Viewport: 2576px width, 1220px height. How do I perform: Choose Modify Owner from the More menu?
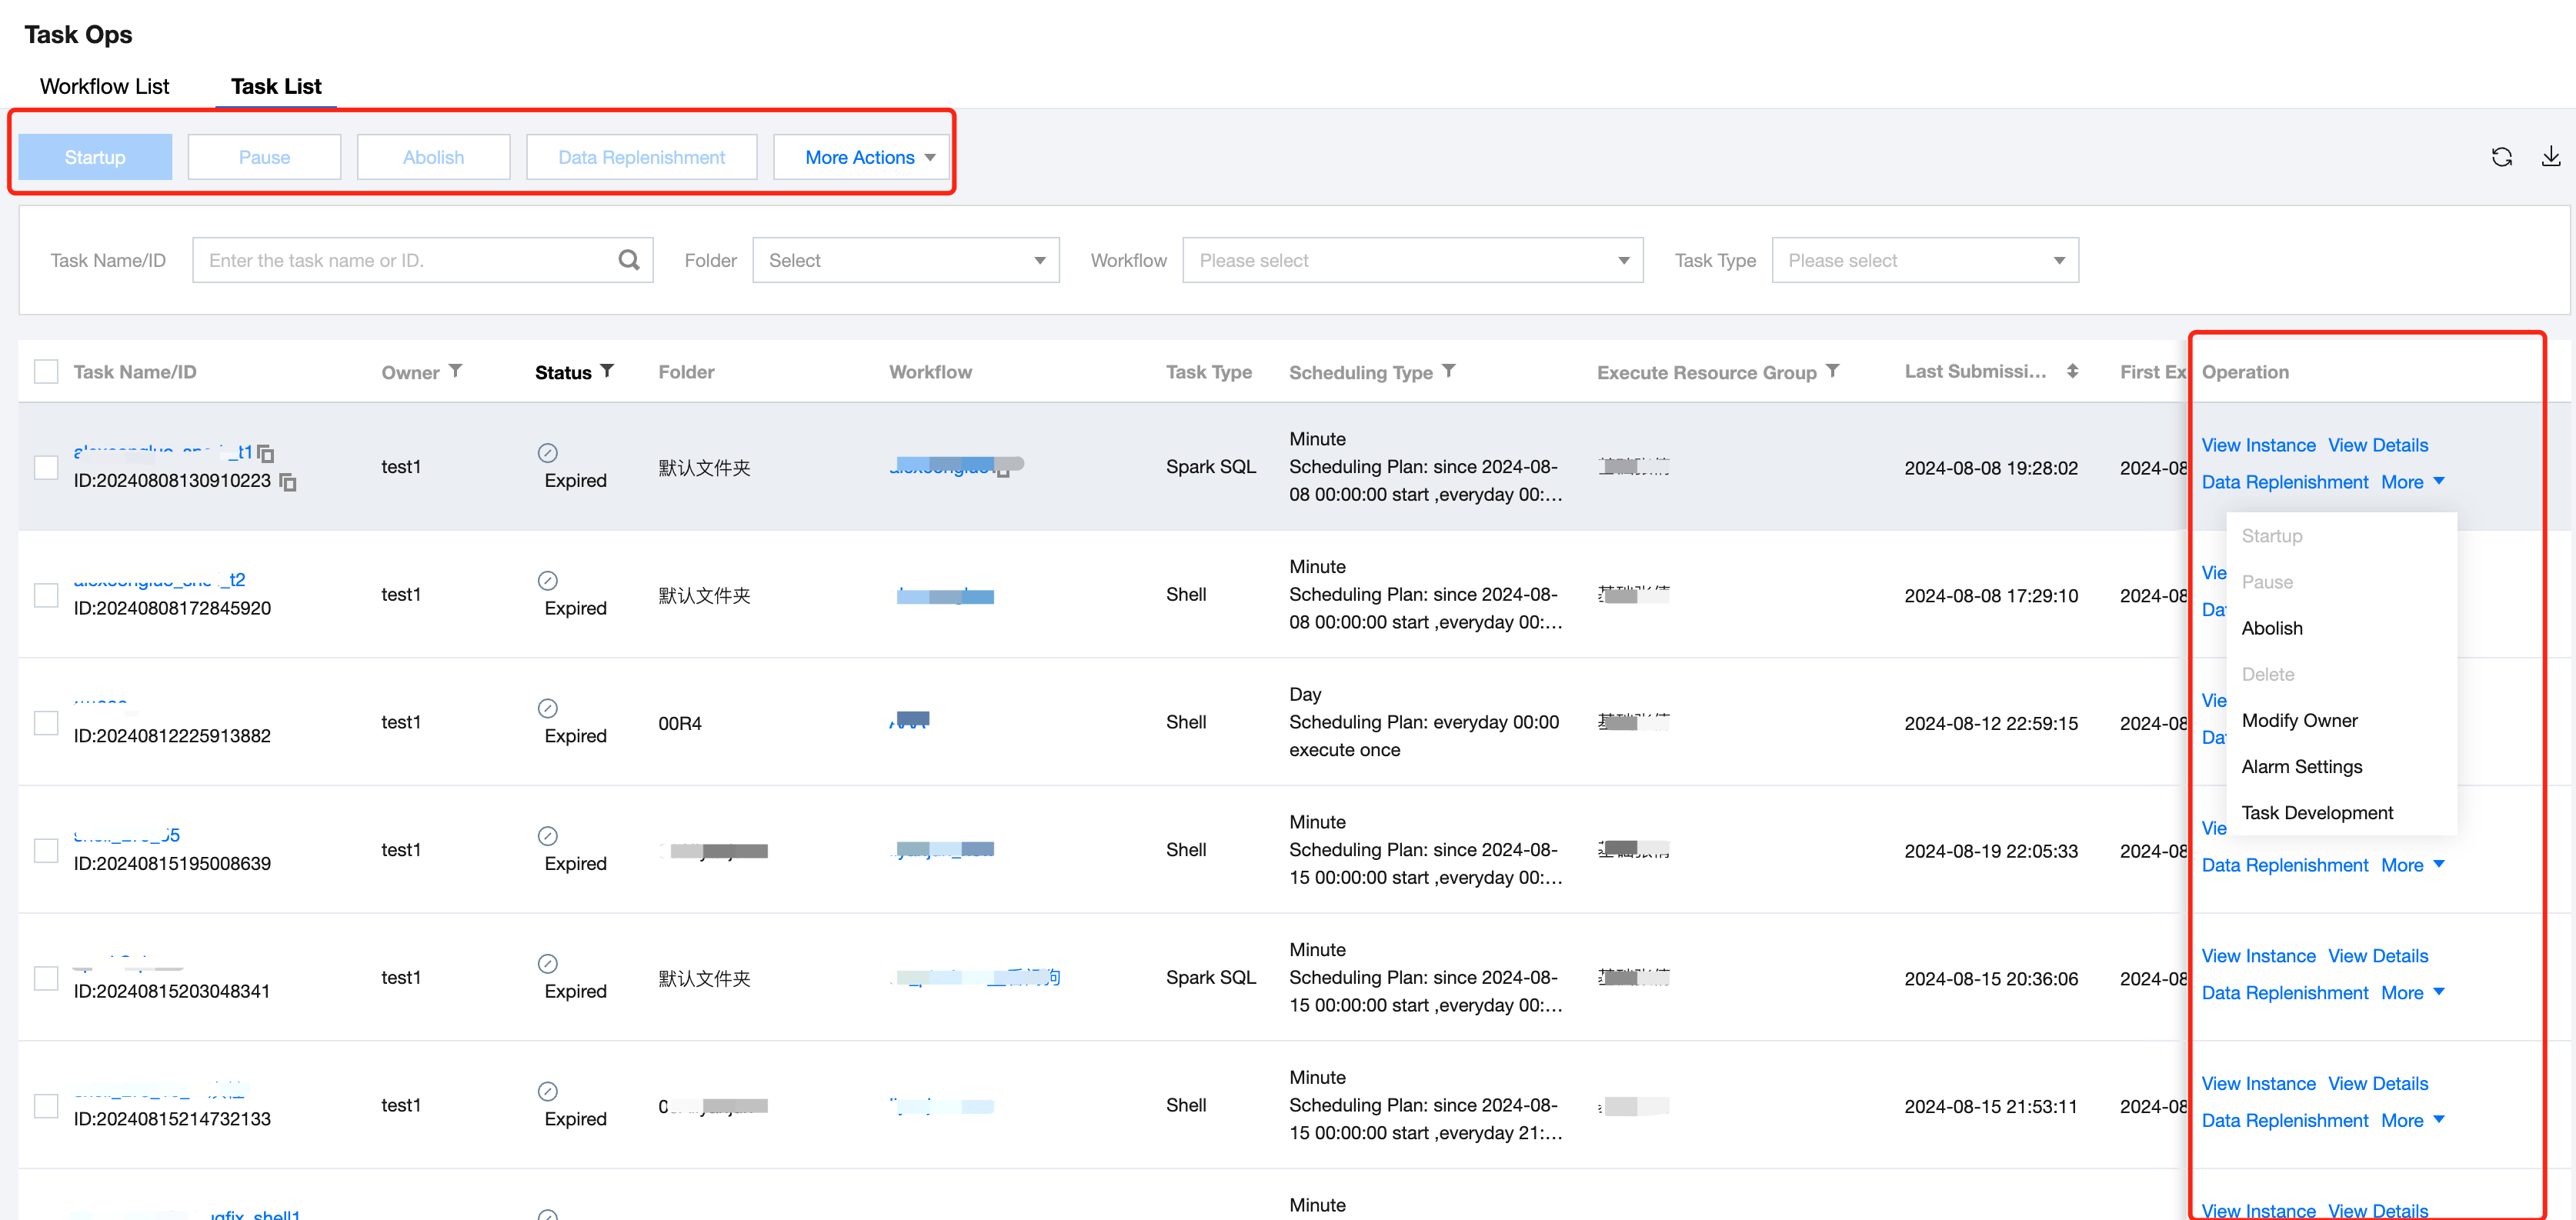[2299, 720]
